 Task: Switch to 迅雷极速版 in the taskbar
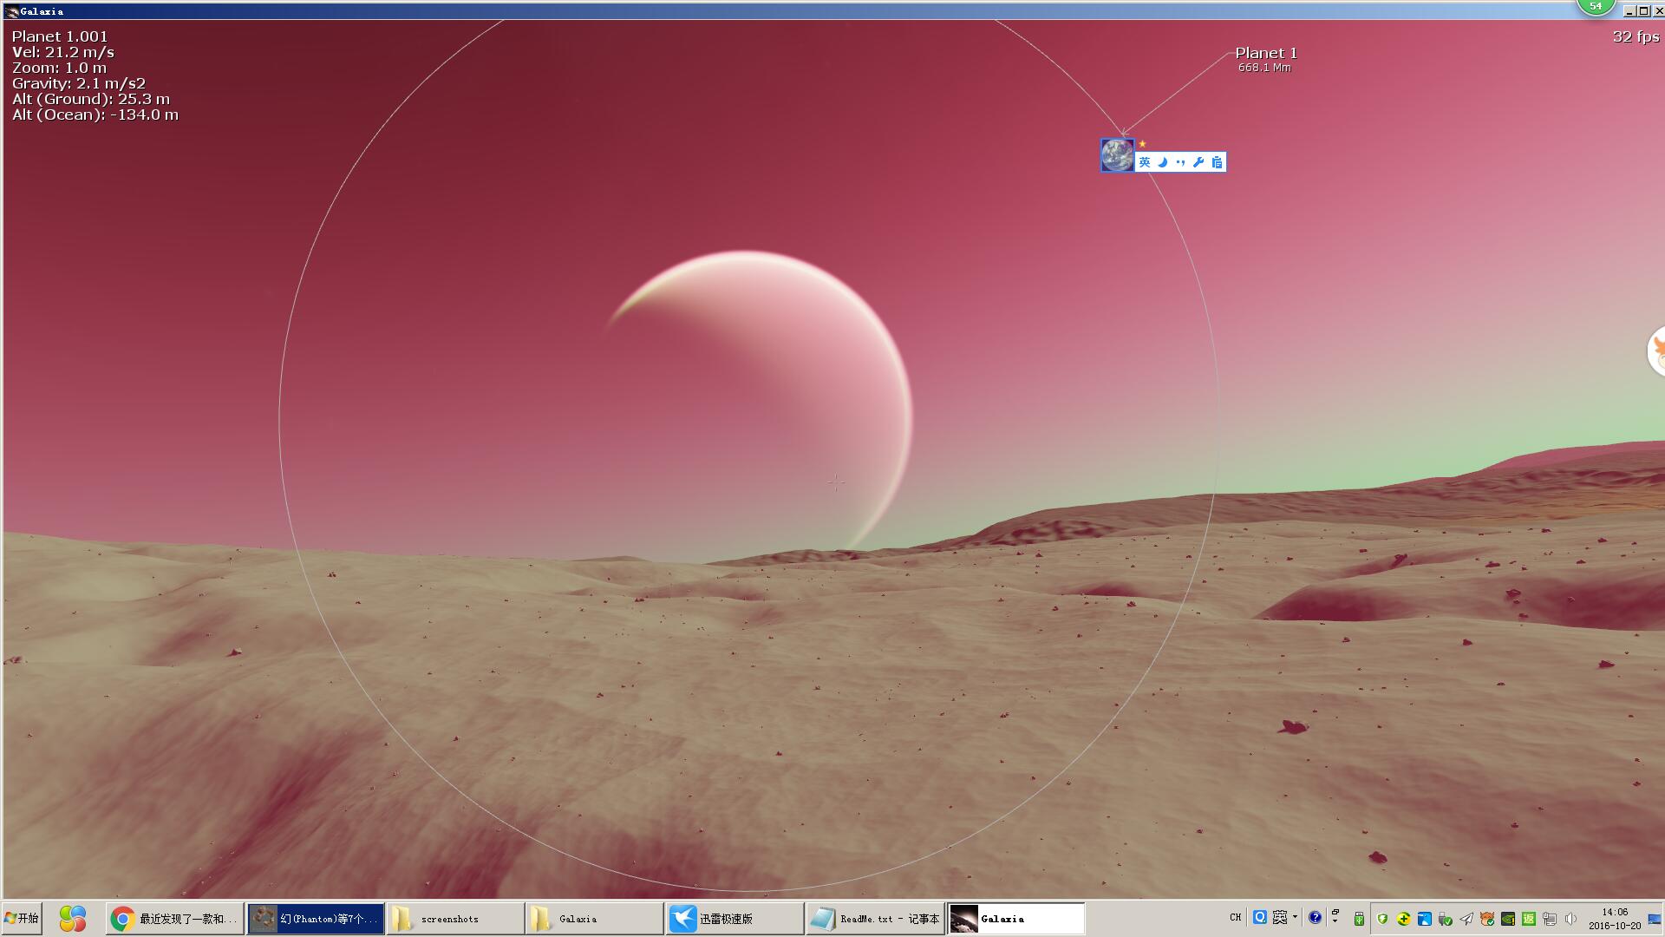pos(735,918)
